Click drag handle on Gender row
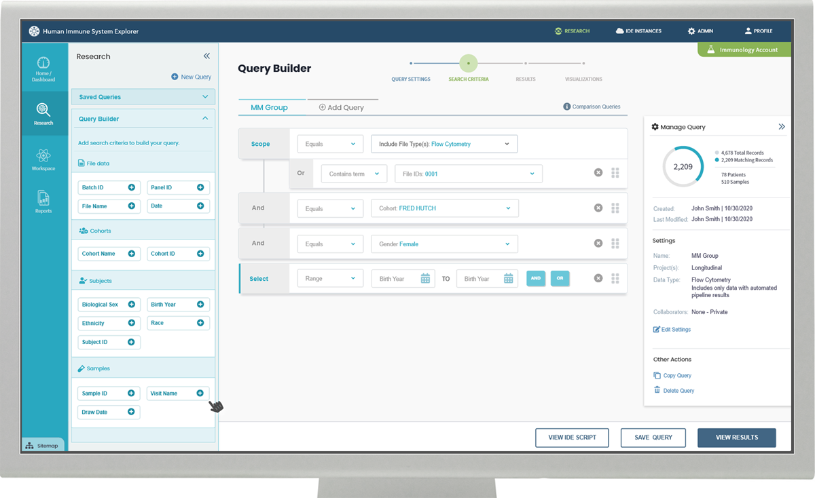The image size is (815, 498). pos(615,244)
